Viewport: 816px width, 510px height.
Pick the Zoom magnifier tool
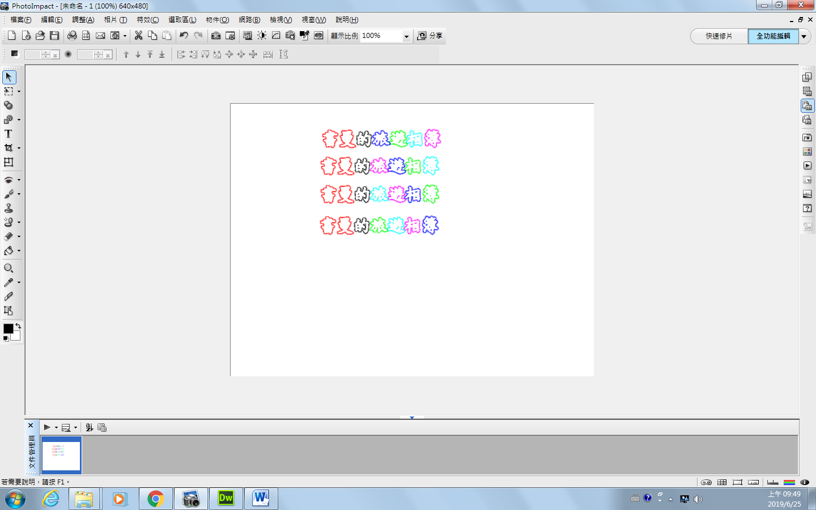8,268
